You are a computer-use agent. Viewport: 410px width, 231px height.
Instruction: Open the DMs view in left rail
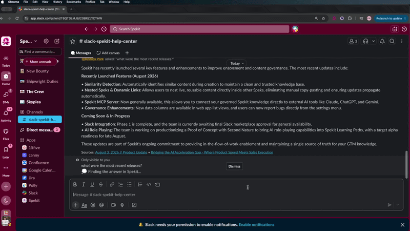click(6, 97)
